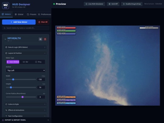Click the Clear All button
This screenshot has width=164, height=123.
(x=43, y=22)
